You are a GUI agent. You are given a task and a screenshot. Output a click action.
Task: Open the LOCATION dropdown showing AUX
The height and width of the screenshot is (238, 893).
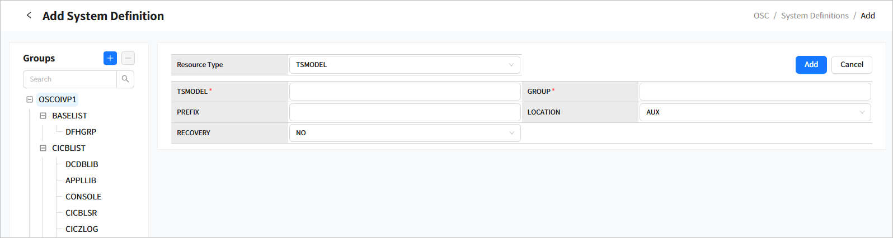click(x=755, y=112)
